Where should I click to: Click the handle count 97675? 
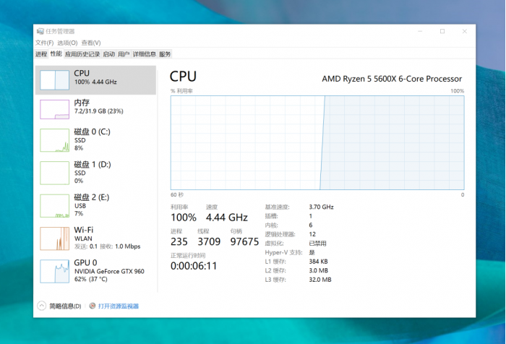[244, 241]
